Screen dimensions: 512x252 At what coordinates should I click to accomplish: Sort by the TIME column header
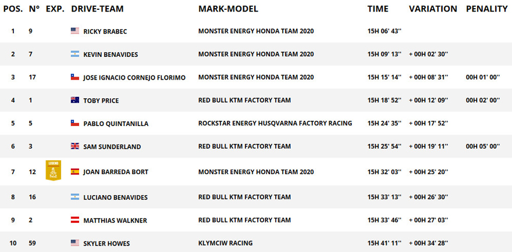[x=378, y=9]
